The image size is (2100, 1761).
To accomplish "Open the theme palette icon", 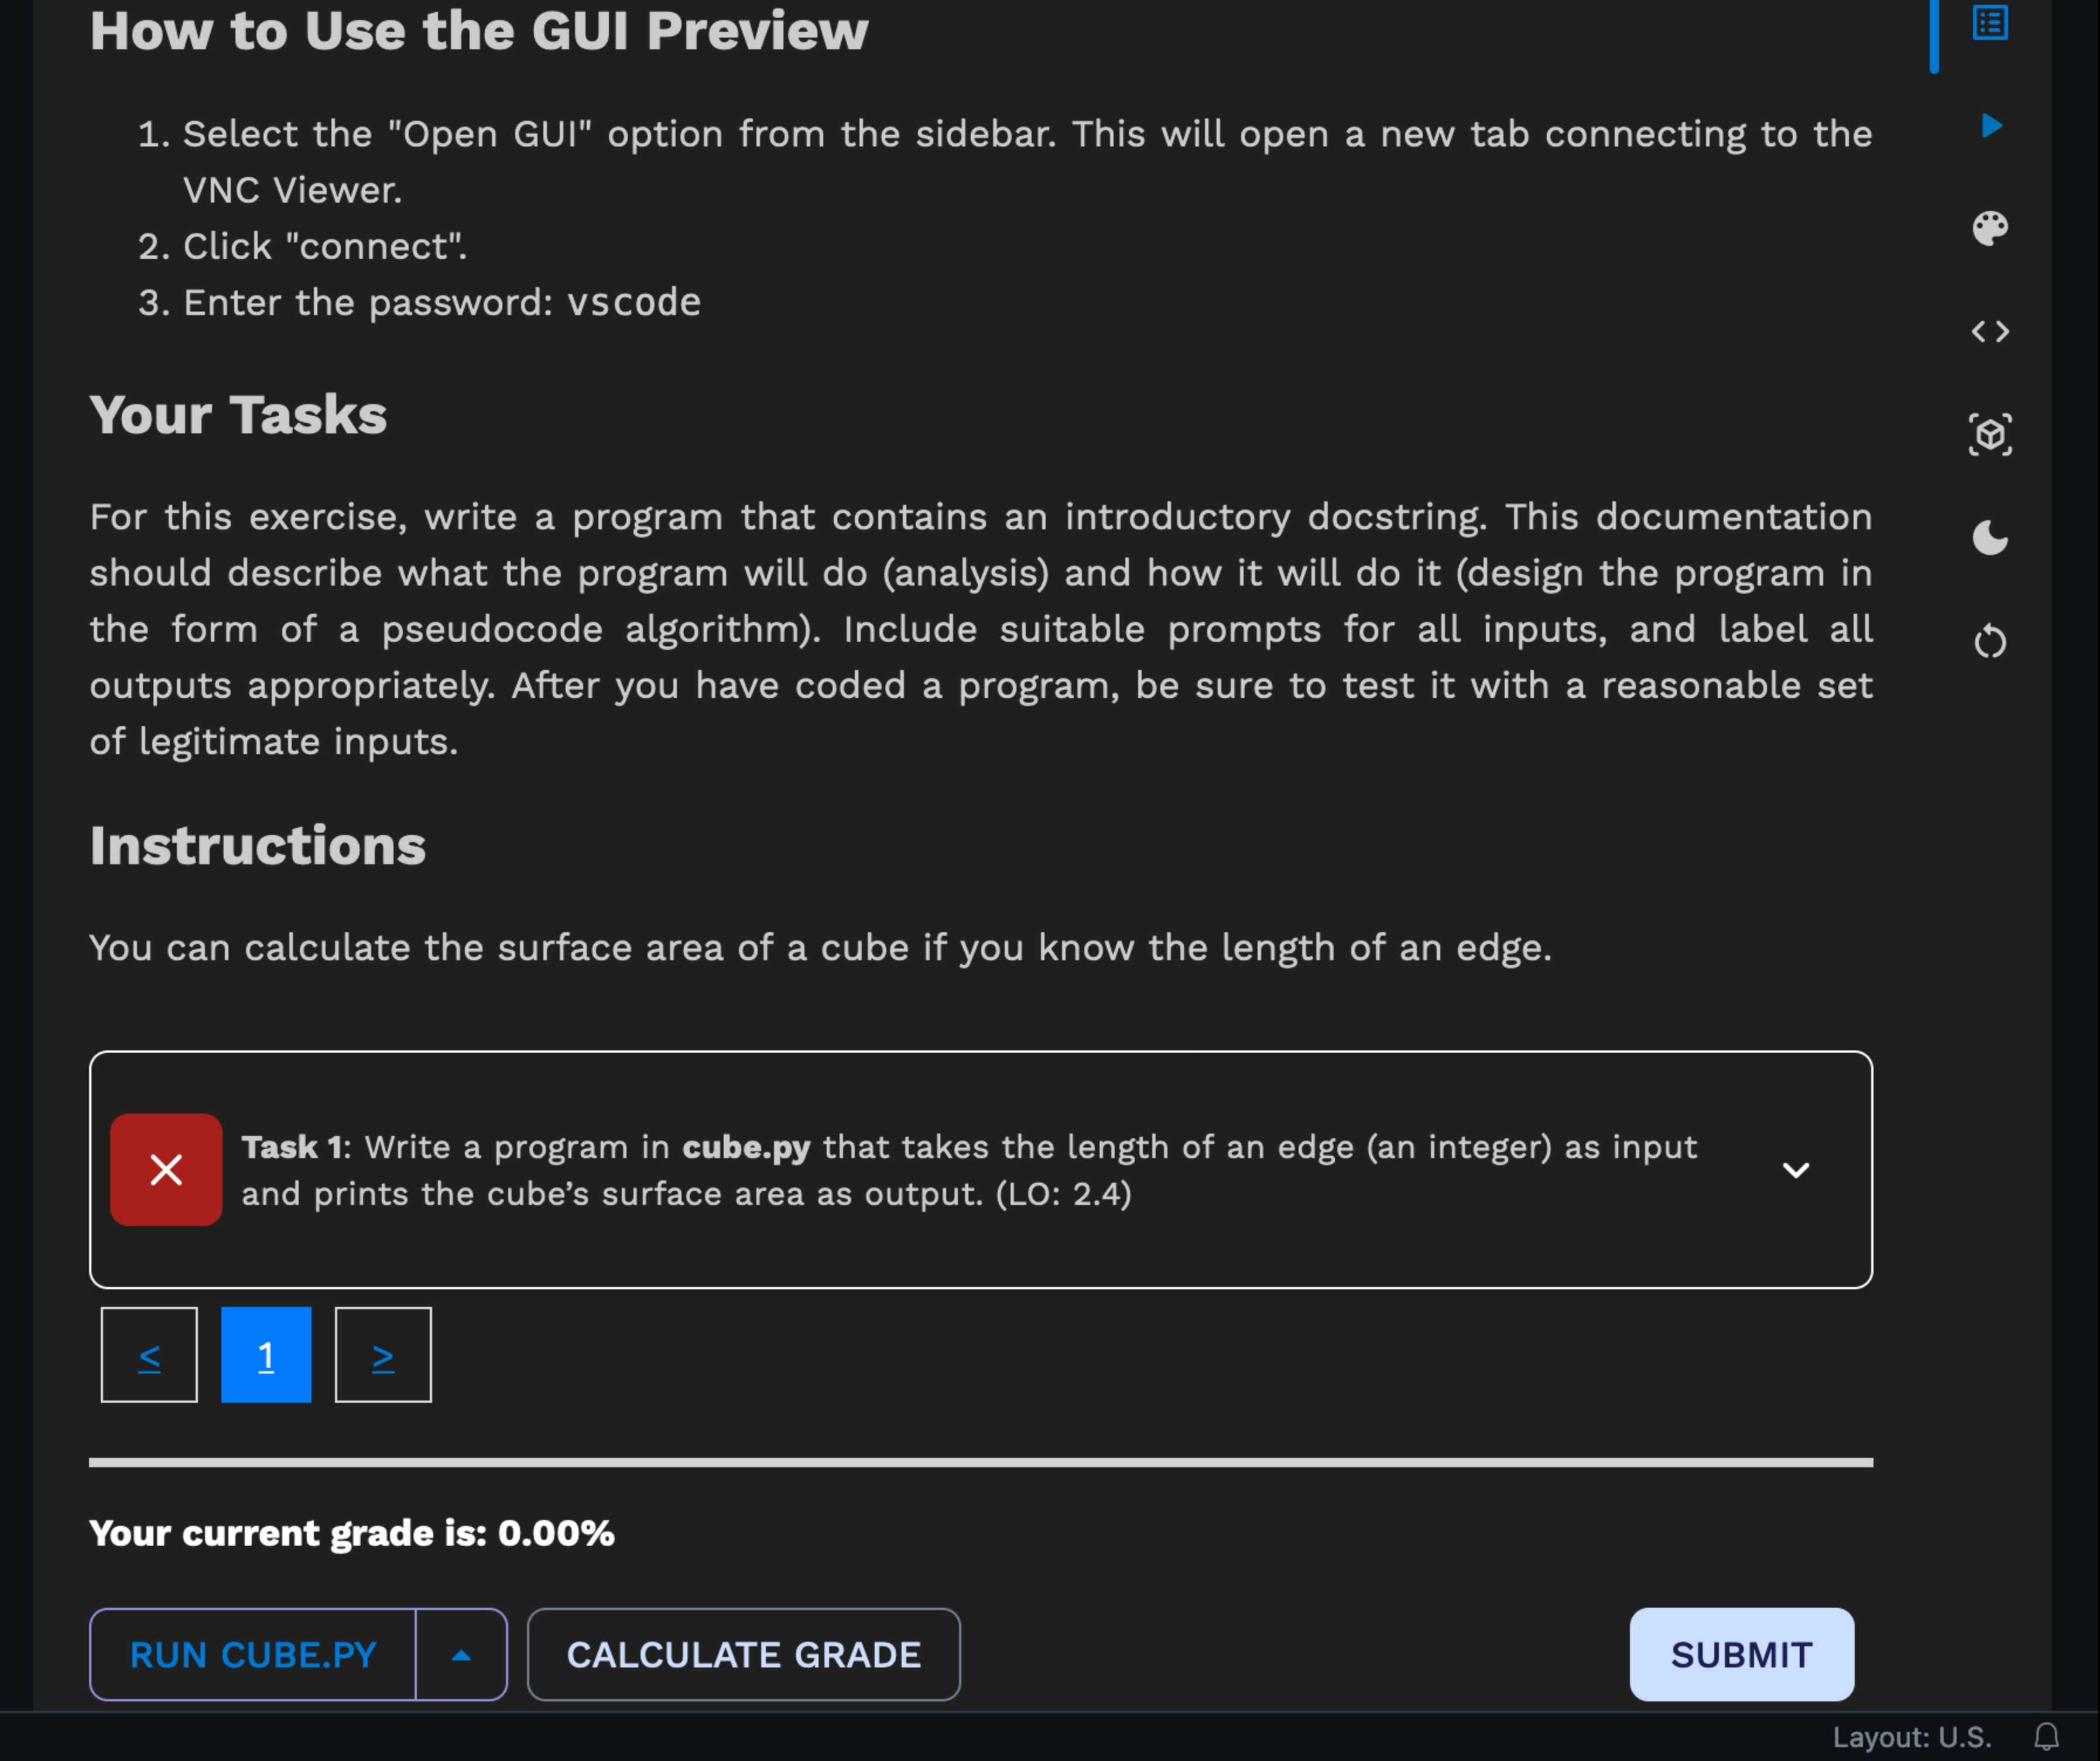I will point(1991,228).
